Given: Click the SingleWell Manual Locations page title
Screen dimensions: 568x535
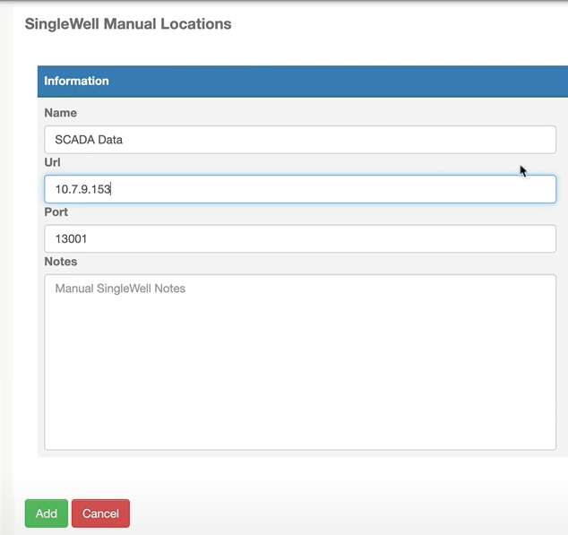Looking at the screenshot, I should (128, 24).
